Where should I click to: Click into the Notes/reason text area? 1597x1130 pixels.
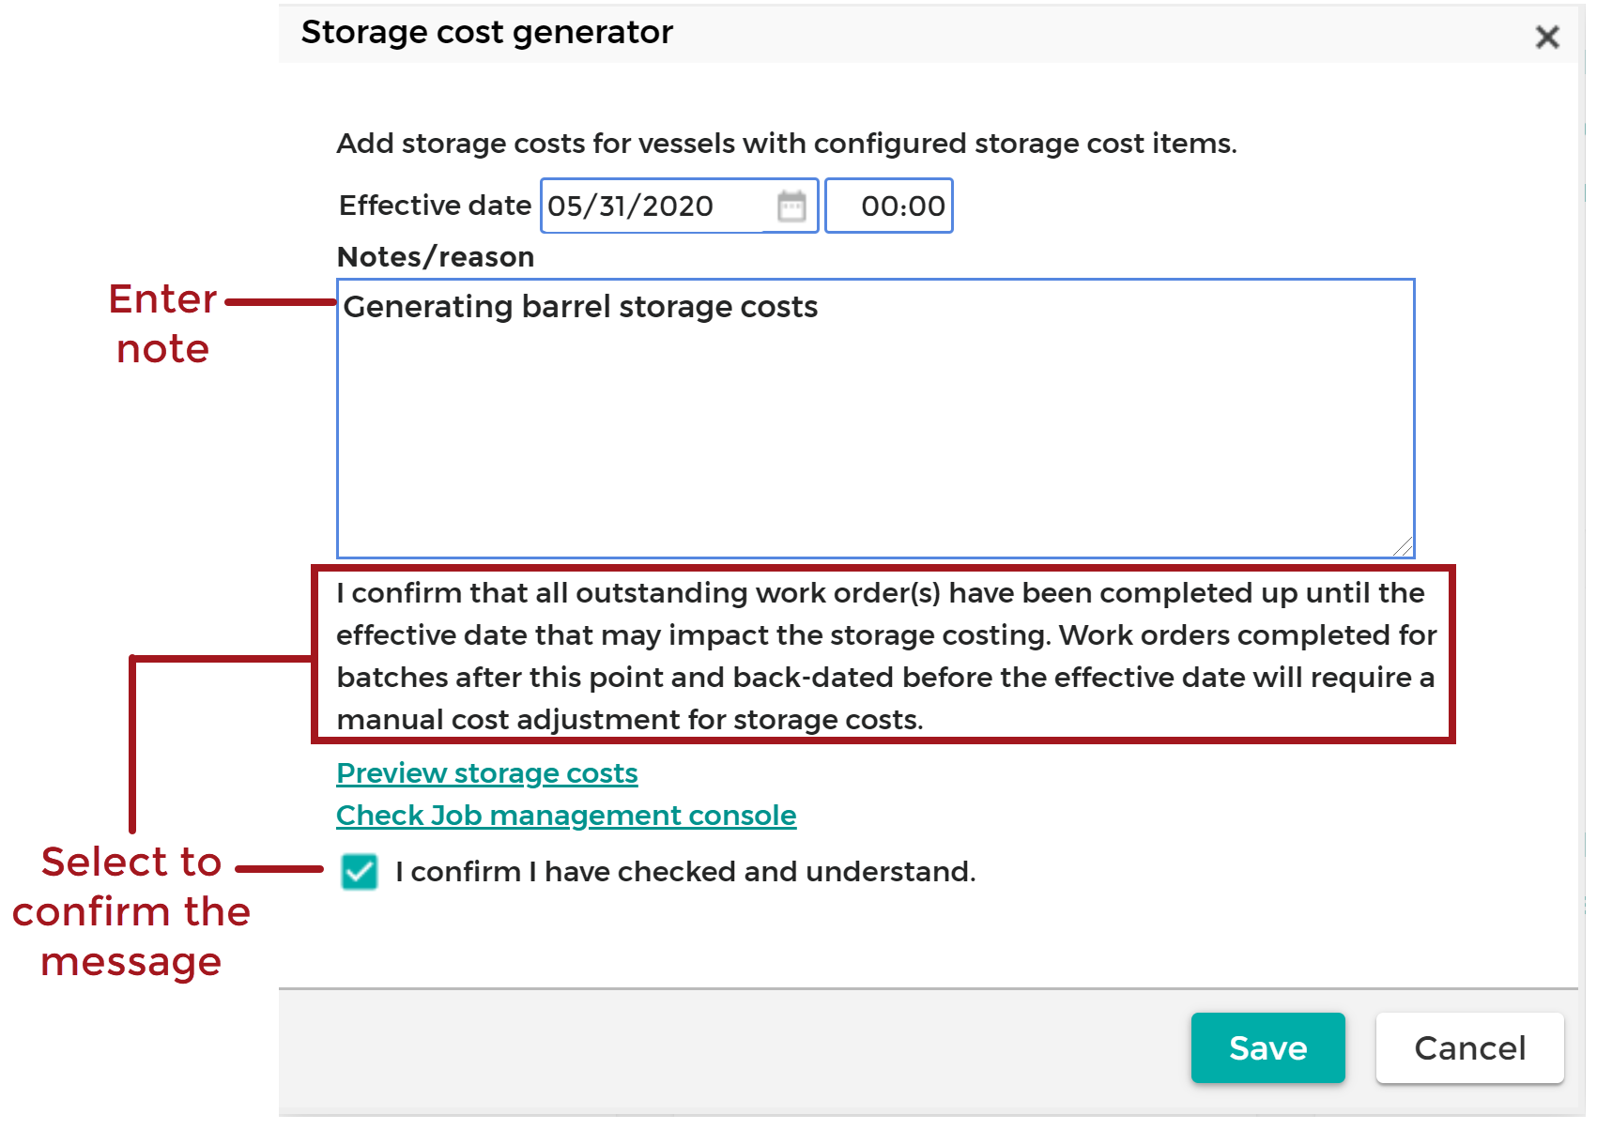pyautogui.click(x=875, y=419)
